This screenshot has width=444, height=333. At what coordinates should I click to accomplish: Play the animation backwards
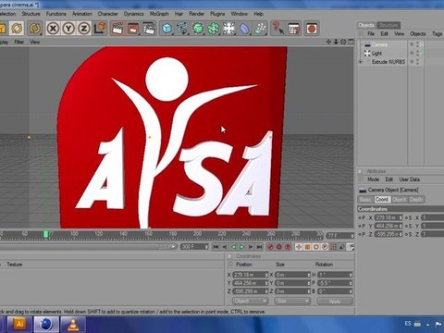[233, 247]
